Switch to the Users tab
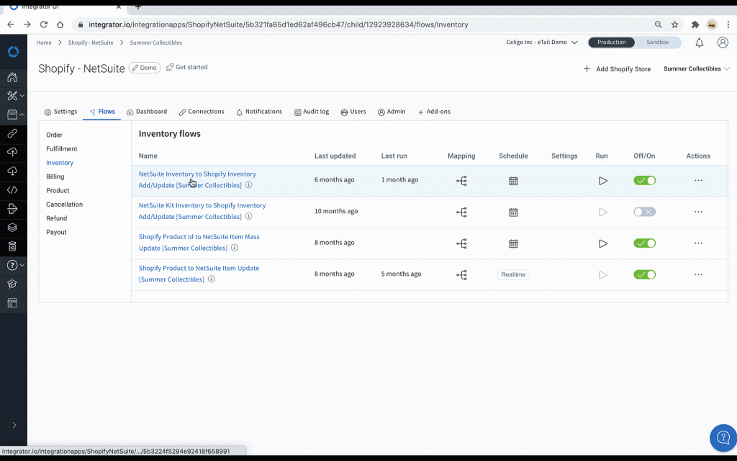The height and width of the screenshot is (461, 737). click(x=353, y=112)
